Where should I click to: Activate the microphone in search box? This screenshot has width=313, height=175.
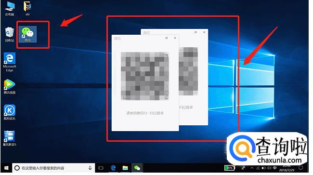click(90, 168)
